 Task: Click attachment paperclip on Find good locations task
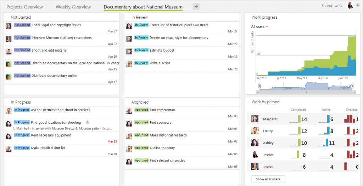tap(87, 122)
